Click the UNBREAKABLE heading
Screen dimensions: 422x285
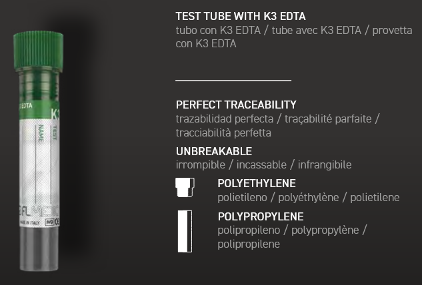(213, 151)
